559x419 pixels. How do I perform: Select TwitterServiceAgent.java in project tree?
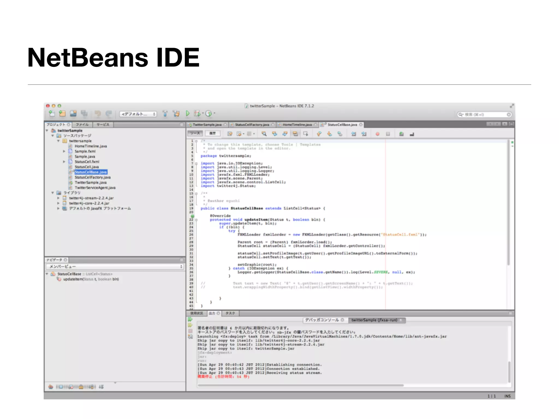pyautogui.click(x=95, y=188)
